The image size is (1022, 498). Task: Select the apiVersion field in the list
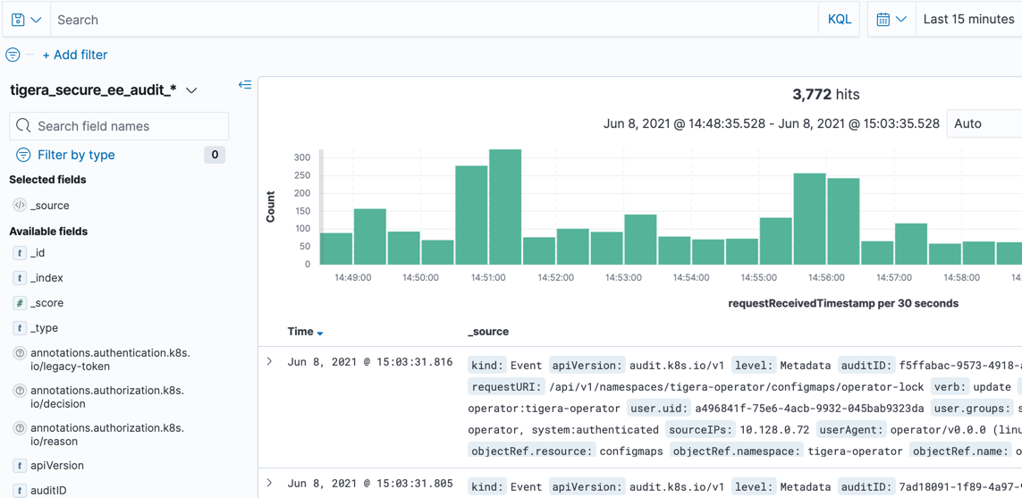[57, 466]
